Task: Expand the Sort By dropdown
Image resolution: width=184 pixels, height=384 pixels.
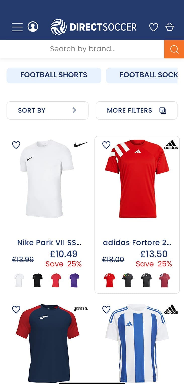Action: click(48, 110)
